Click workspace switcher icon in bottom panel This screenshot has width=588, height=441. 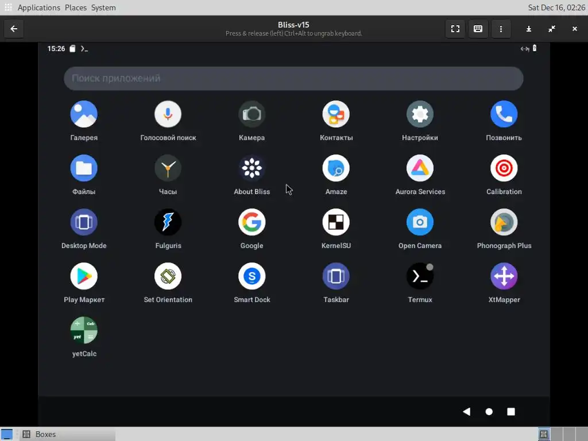[x=544, y=434]
